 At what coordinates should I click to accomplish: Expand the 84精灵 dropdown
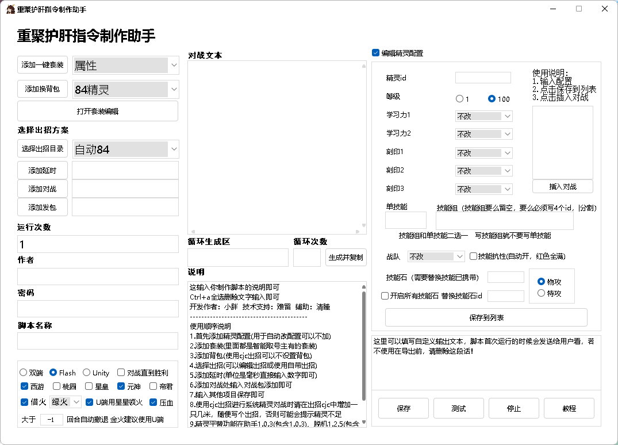tap(126, 90)
